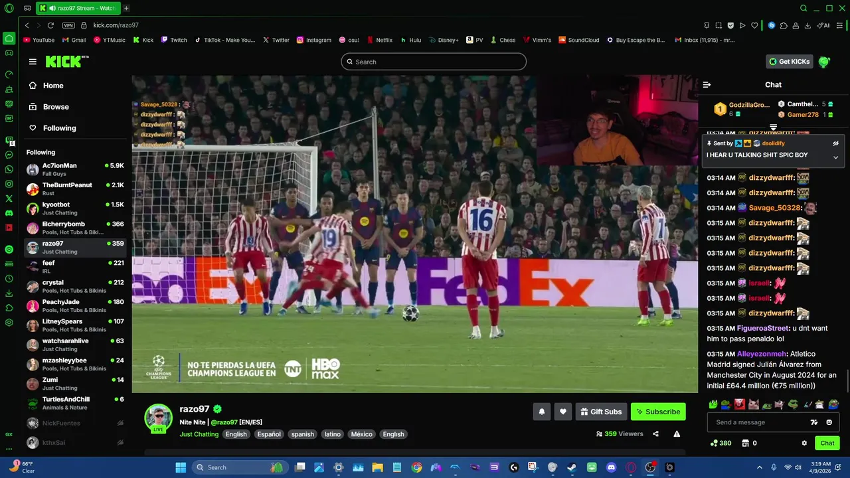The width and height of the screenshot is (850, 478).
Task: Select the first green blob emote
Action: (x=713, y=404)
